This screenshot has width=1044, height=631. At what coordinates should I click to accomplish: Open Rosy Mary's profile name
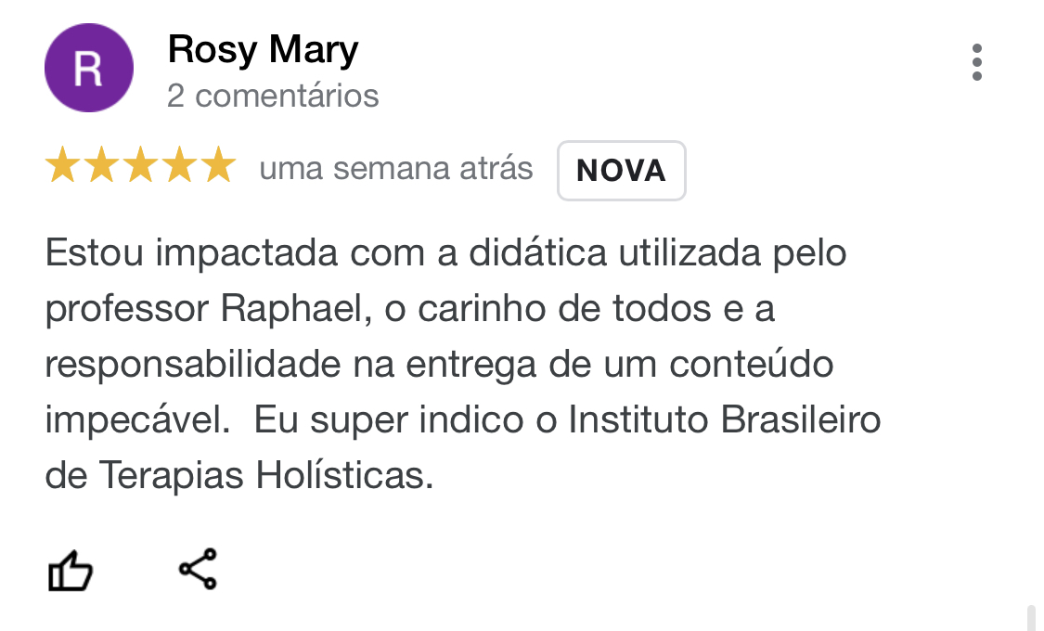pyautogui.click(x=263, y=49)
